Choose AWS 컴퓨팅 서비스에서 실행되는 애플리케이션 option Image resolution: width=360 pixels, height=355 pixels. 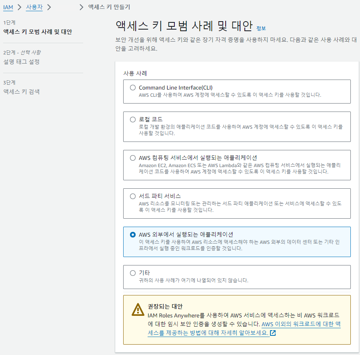(133, 158)
